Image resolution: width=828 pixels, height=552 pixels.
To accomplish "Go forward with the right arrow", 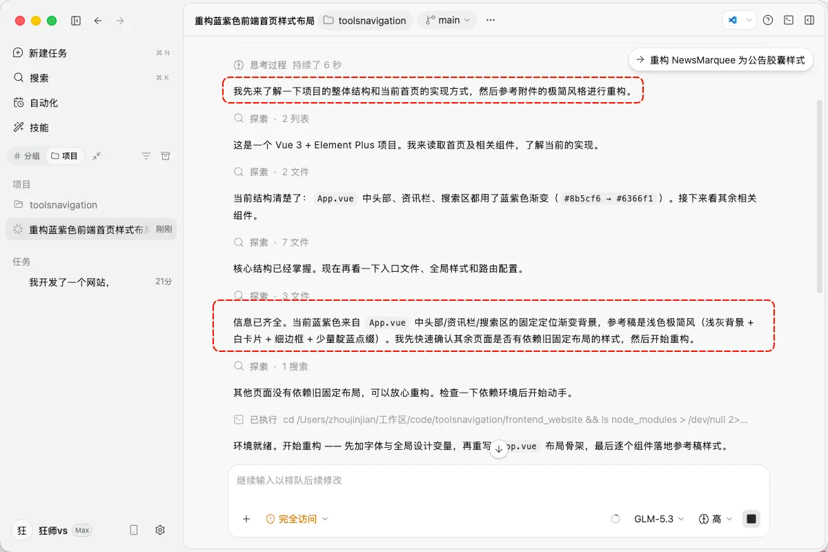I will coord(120,21).
